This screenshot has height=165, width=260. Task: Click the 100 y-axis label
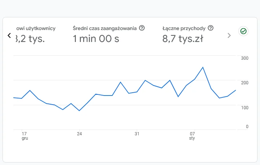pyautogui.click(x=244, y=108)
